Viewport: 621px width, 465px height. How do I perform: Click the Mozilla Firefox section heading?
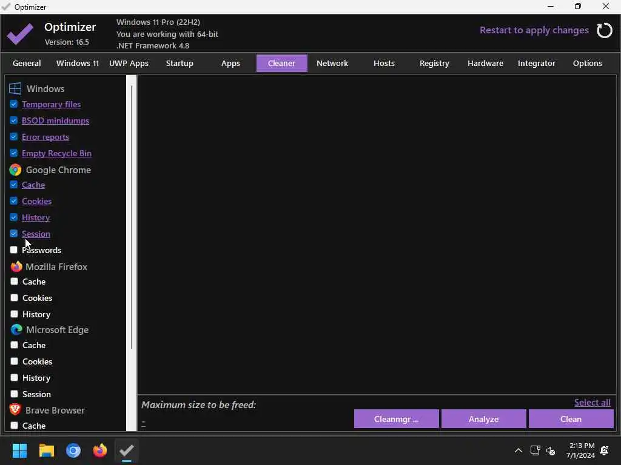[x=56, y=267]
